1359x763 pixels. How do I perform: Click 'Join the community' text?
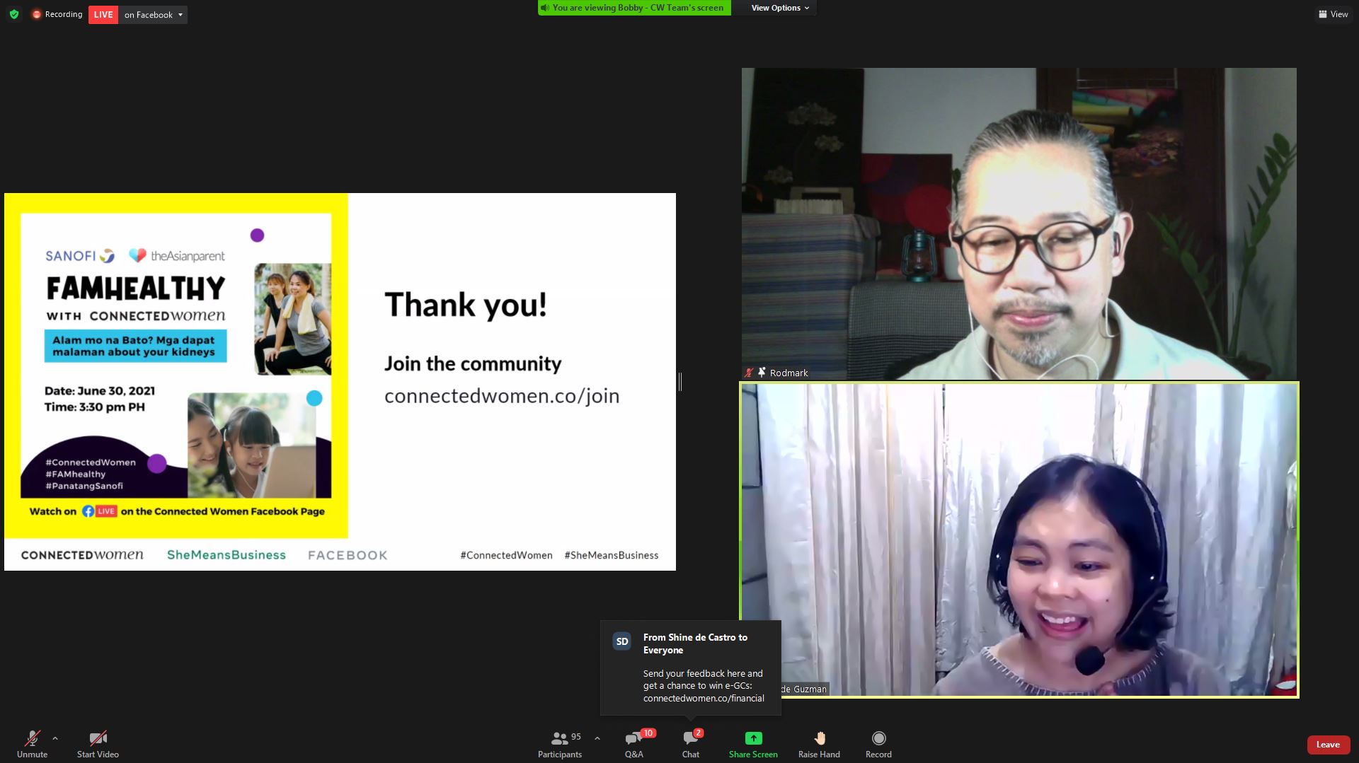coord(473,363)
